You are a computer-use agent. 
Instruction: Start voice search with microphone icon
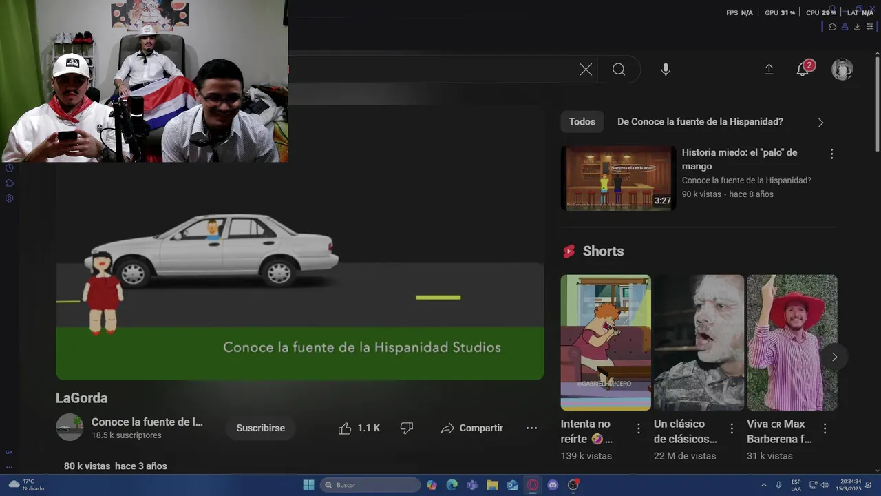(666, 70)
